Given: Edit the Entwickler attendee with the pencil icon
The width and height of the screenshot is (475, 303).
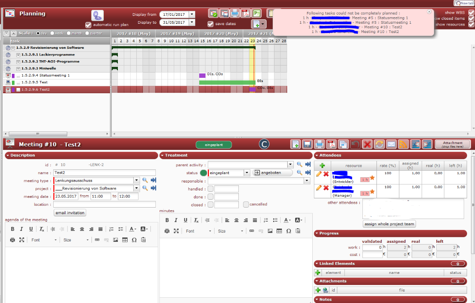Looking at the screenshot, I should [x=319, y=174].
